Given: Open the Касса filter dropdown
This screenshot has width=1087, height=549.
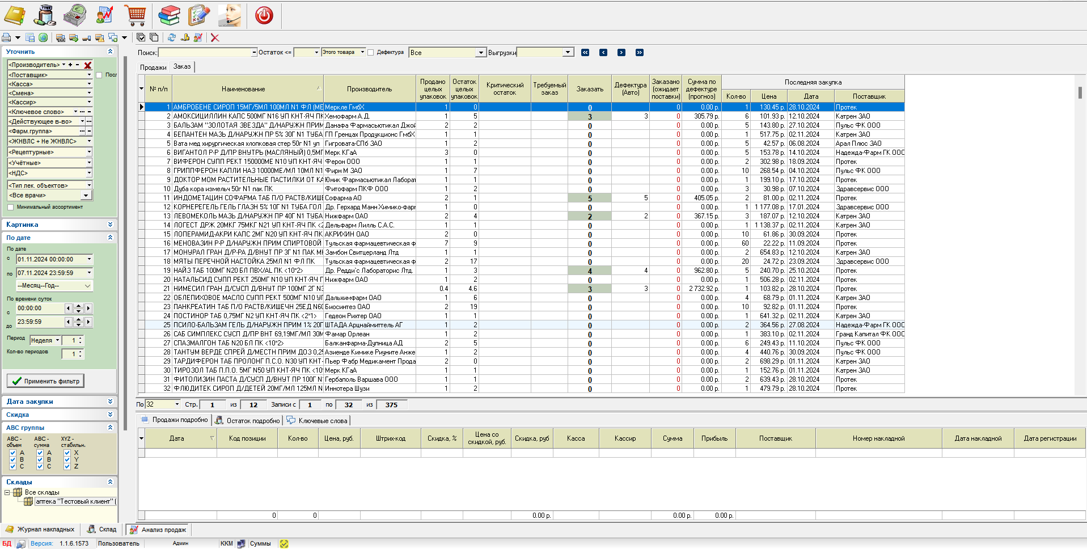Looking at the screenshot, I should point(89,84).
